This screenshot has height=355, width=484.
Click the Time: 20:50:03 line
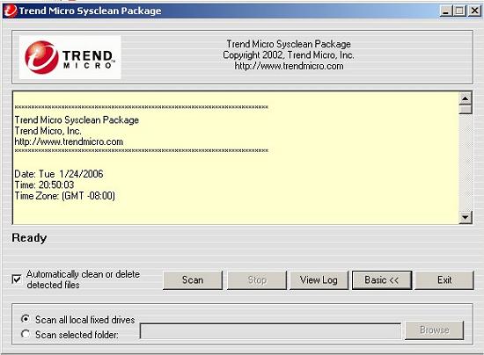click(x=44, y=185)
